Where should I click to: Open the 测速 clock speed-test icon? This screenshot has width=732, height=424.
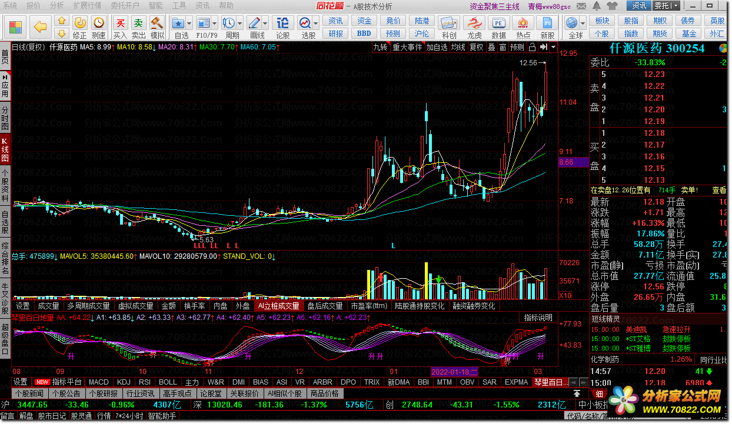click(x=99, y=22)
